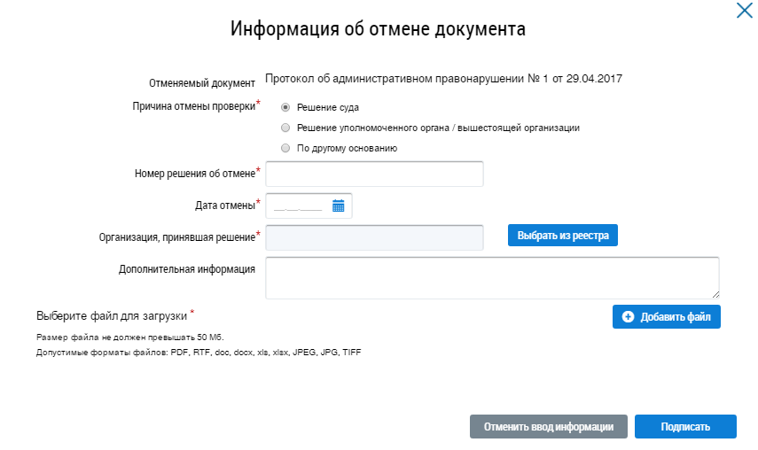758x450 pixels.
Task: Click the 'Подписать' button
Action: pos(685,426)
